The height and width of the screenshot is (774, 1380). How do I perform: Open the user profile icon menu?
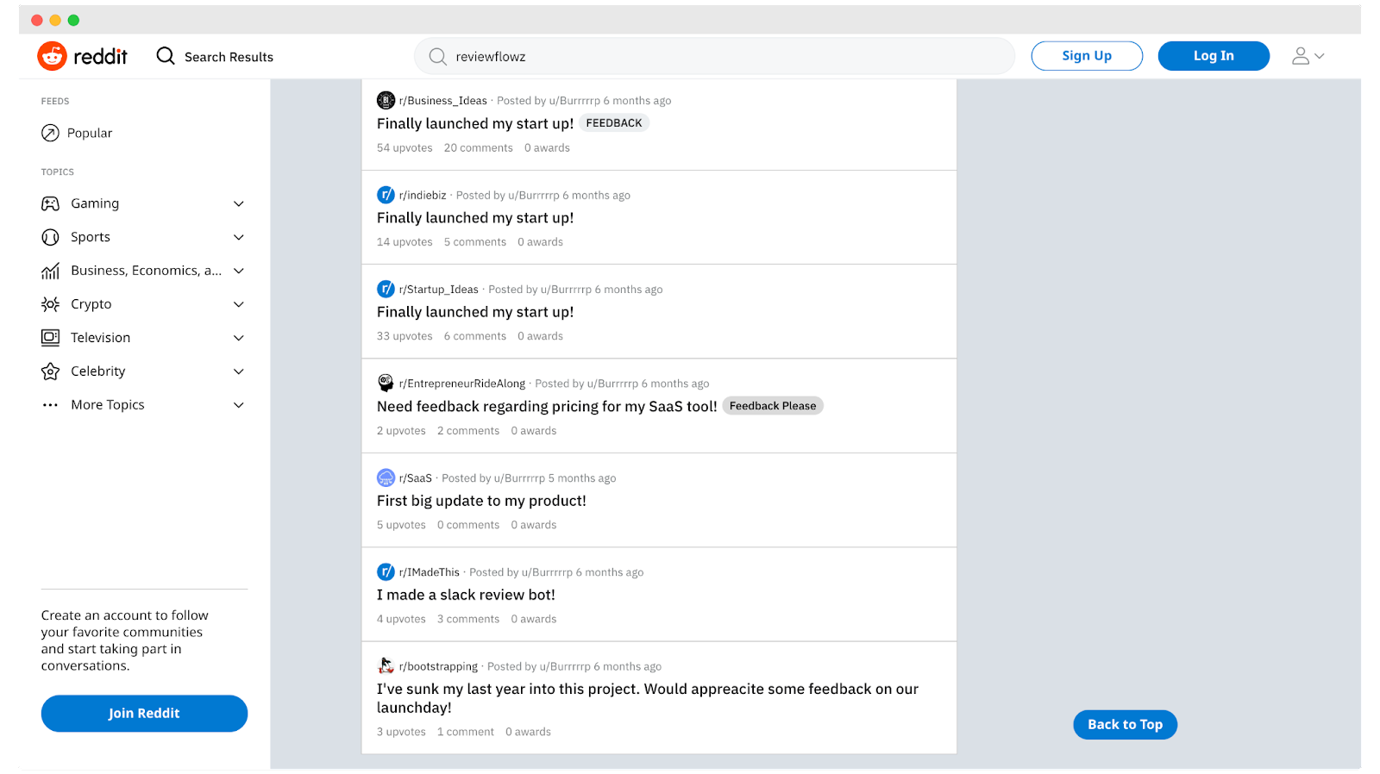[x=1301, y=56]
